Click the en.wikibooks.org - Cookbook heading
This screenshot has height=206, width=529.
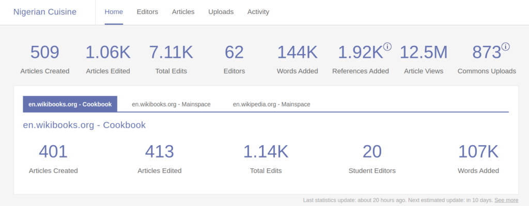(84, 125)
